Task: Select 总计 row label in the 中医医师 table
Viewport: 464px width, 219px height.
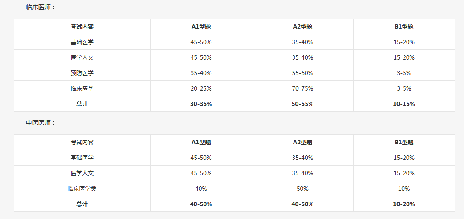Action: click(82, 204)
